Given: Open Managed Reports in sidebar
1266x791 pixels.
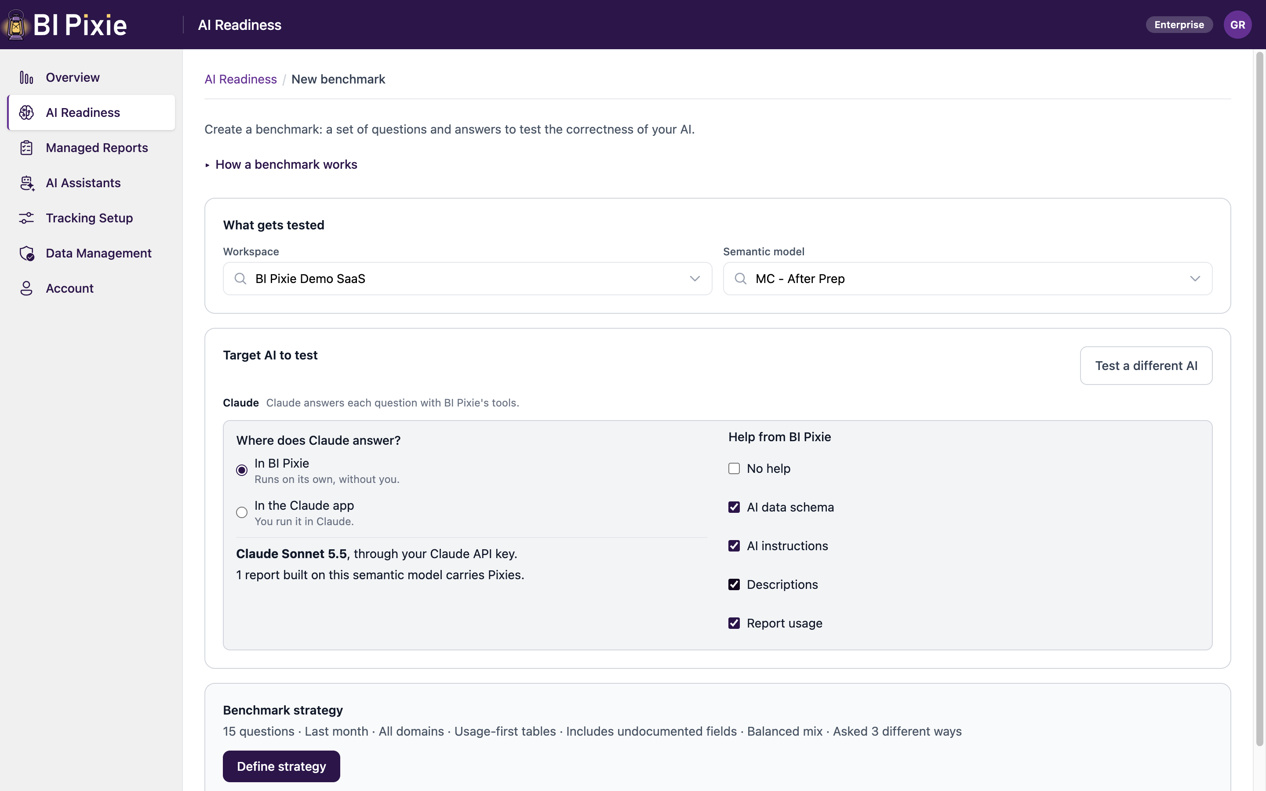Looking at the screenshot, I should (91, 148).
